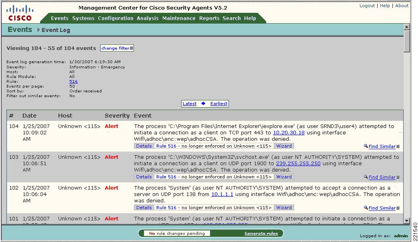
Task: Click 'Information - Emergency' severity value
Action: click(x=97, y=67)
